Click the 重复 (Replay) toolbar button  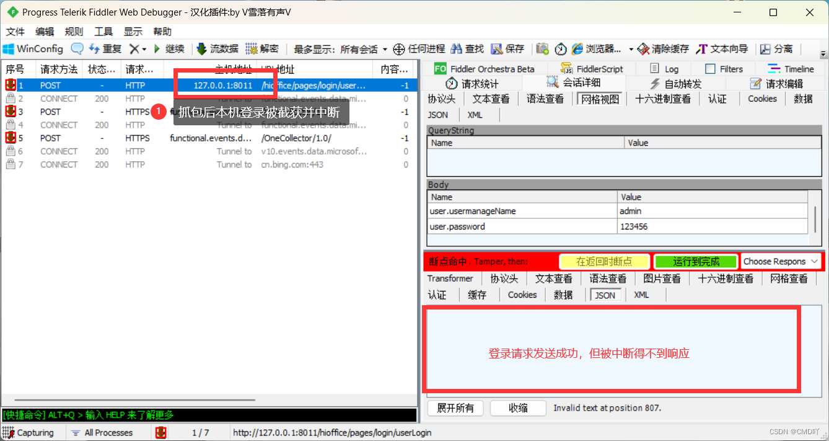[105, 48]
